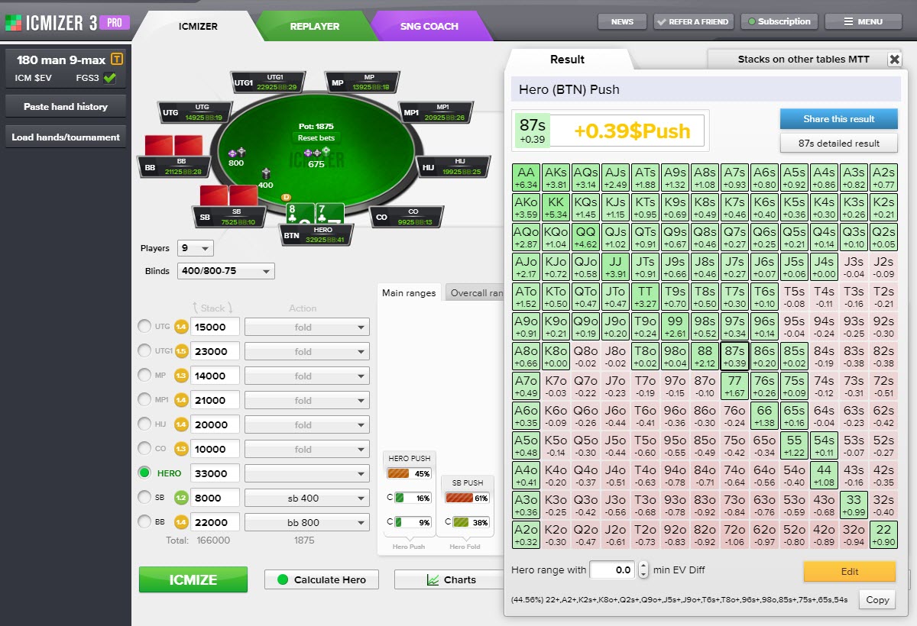This screenshot has height=626, width=917.
Task: Click the M-ratio badge in the MP1 row
Action: [181, 400]
